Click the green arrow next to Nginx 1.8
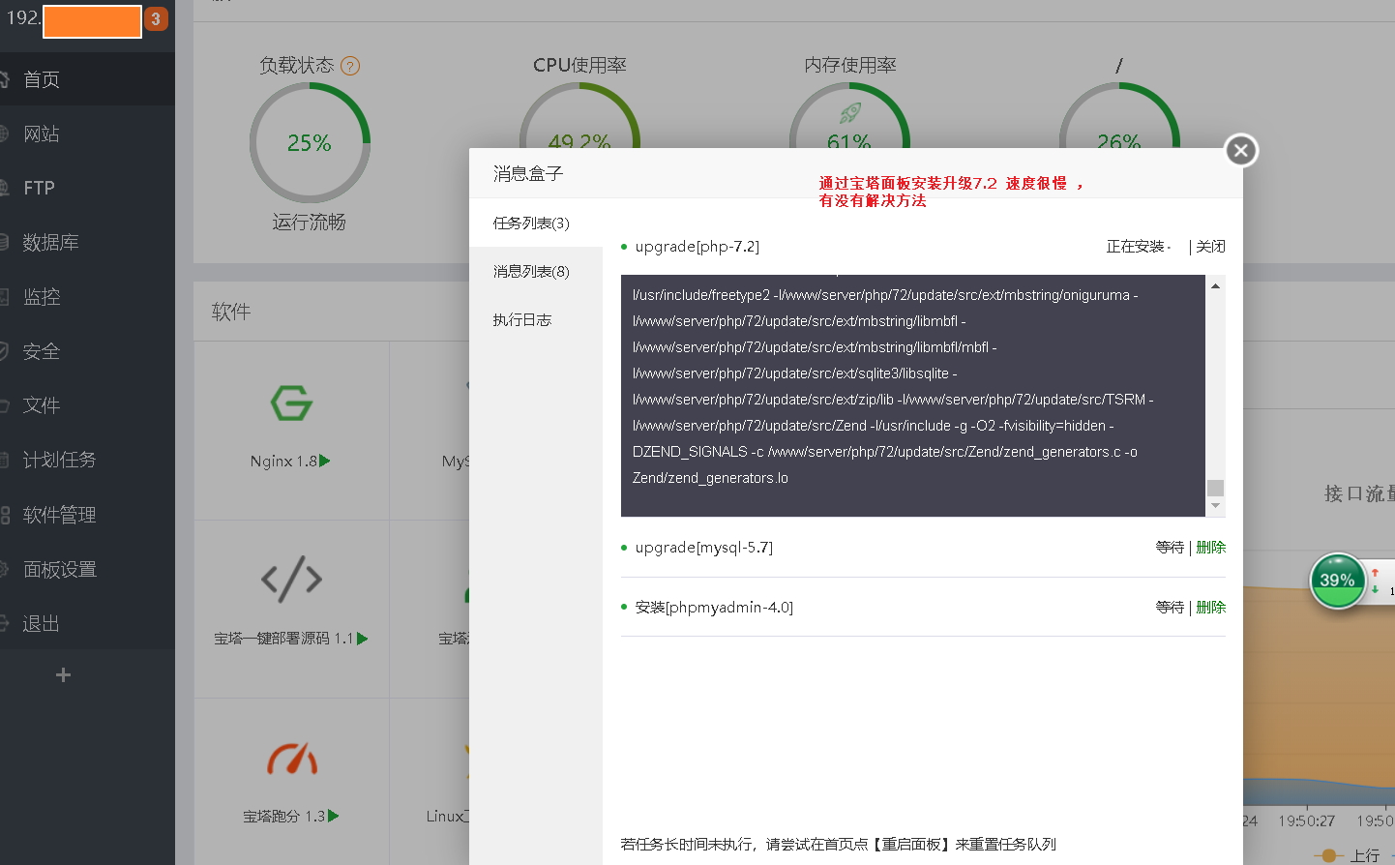Image resolution: width=1395 pixels, height=865 pixels. 325,462
